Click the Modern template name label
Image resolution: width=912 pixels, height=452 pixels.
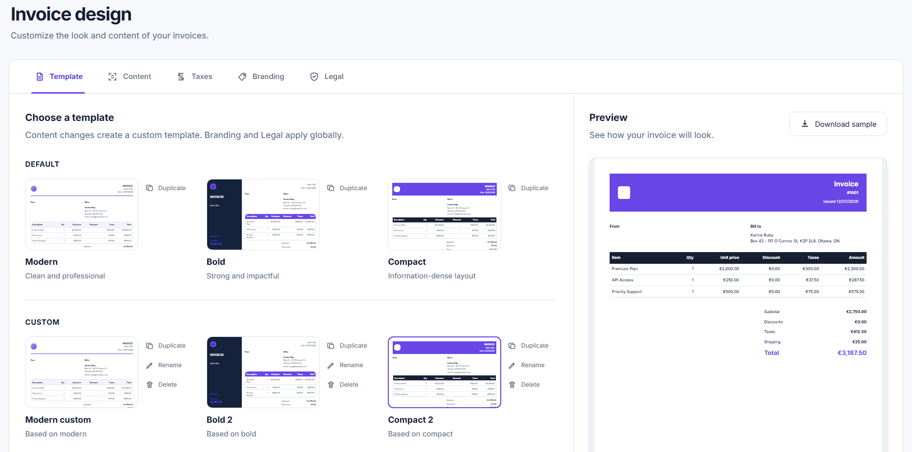42,262
